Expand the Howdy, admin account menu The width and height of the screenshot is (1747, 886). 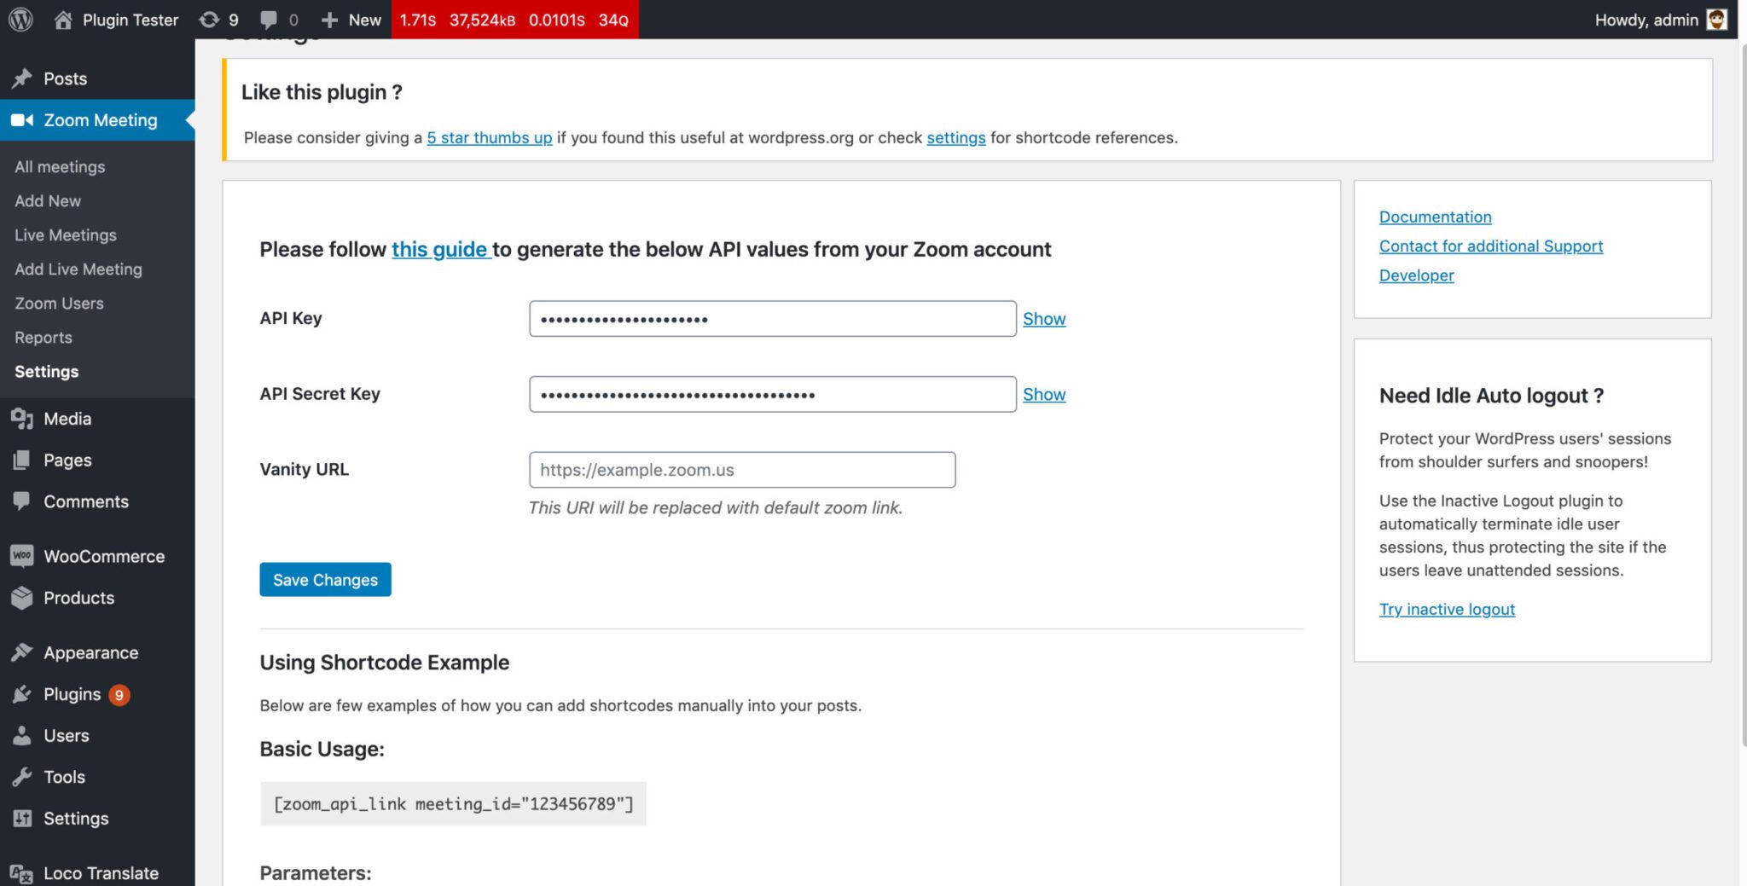tap(1646, 20)
